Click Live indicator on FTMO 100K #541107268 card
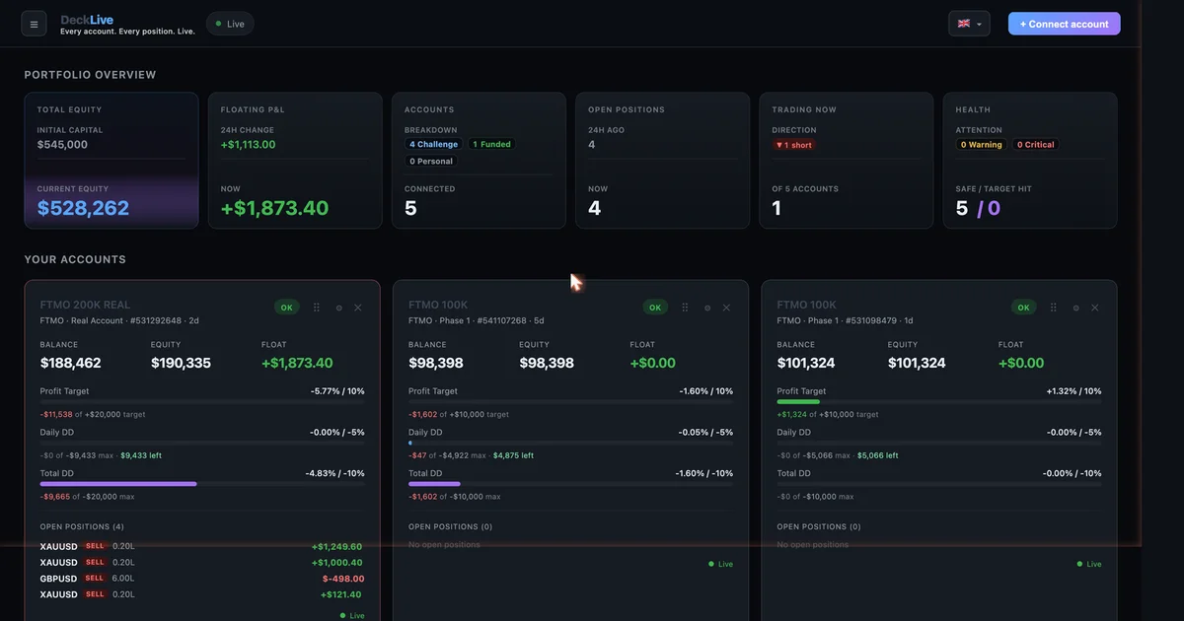The image size is (1184, 621). click(x=720, y=564)
